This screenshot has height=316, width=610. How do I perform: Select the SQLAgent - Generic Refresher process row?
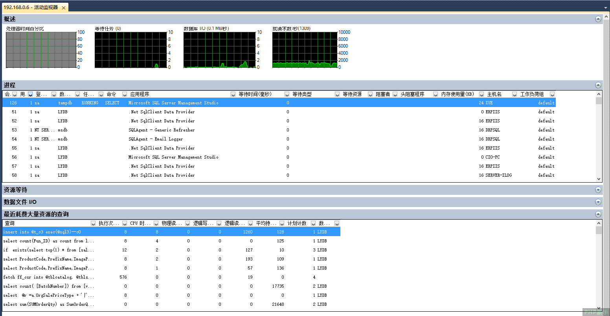pyautogui.click(x=279, y=130)
